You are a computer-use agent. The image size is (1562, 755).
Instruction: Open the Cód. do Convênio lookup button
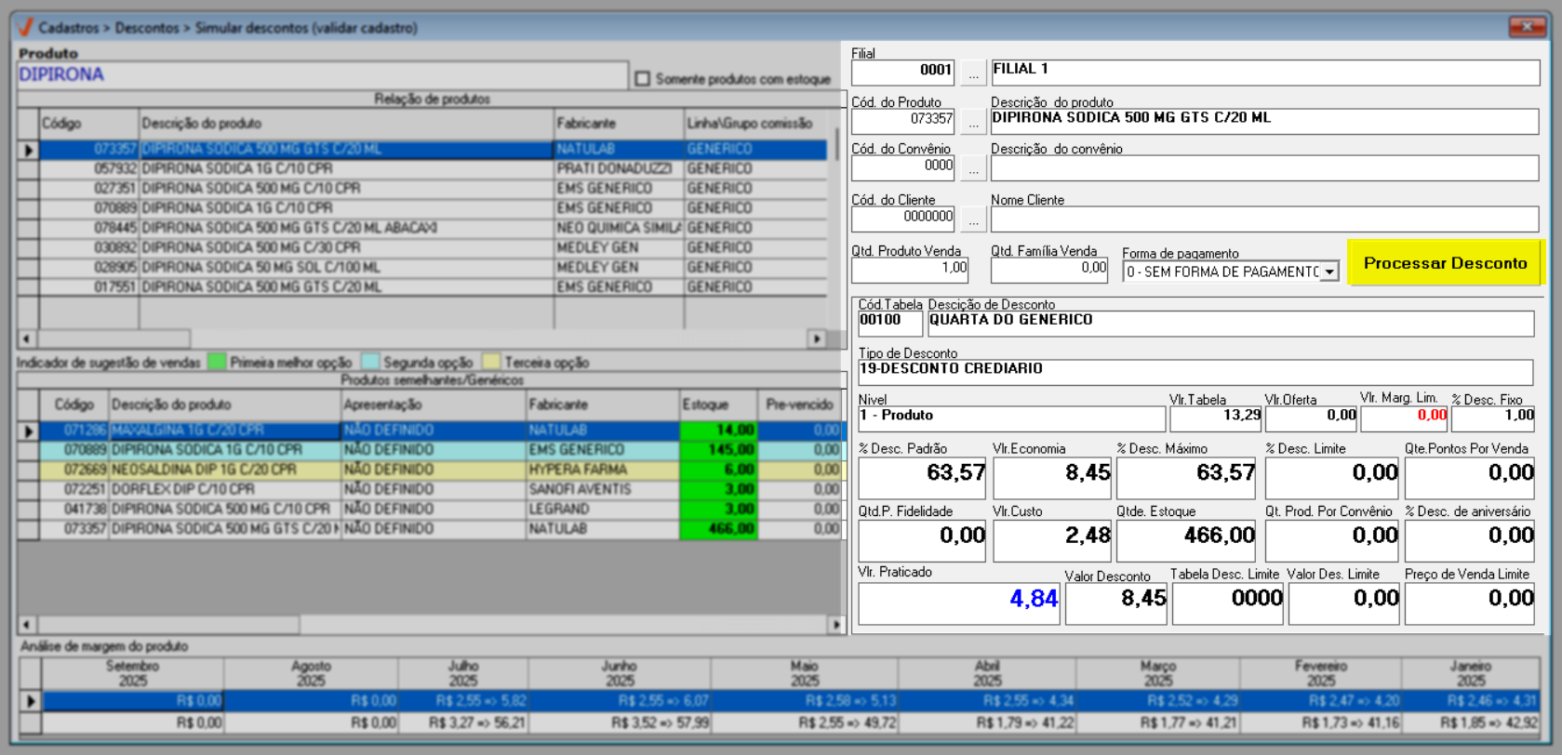pyautogui.click(x=973, y=169)
